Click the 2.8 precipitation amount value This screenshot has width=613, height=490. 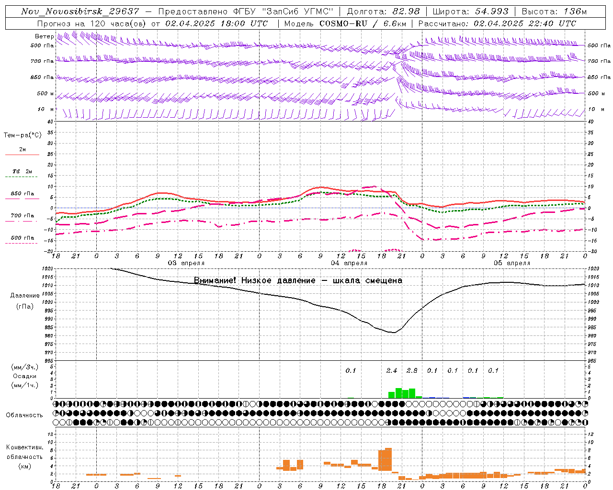[x=412, y=370]
